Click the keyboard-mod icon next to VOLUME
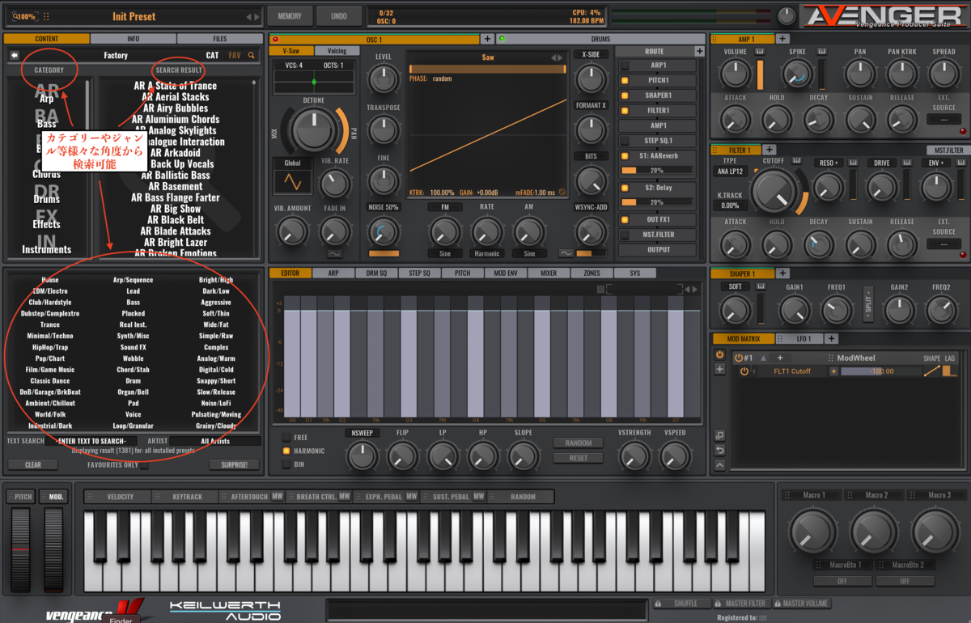971x623 pixels. pyautogui.click(x=760, y=52)
